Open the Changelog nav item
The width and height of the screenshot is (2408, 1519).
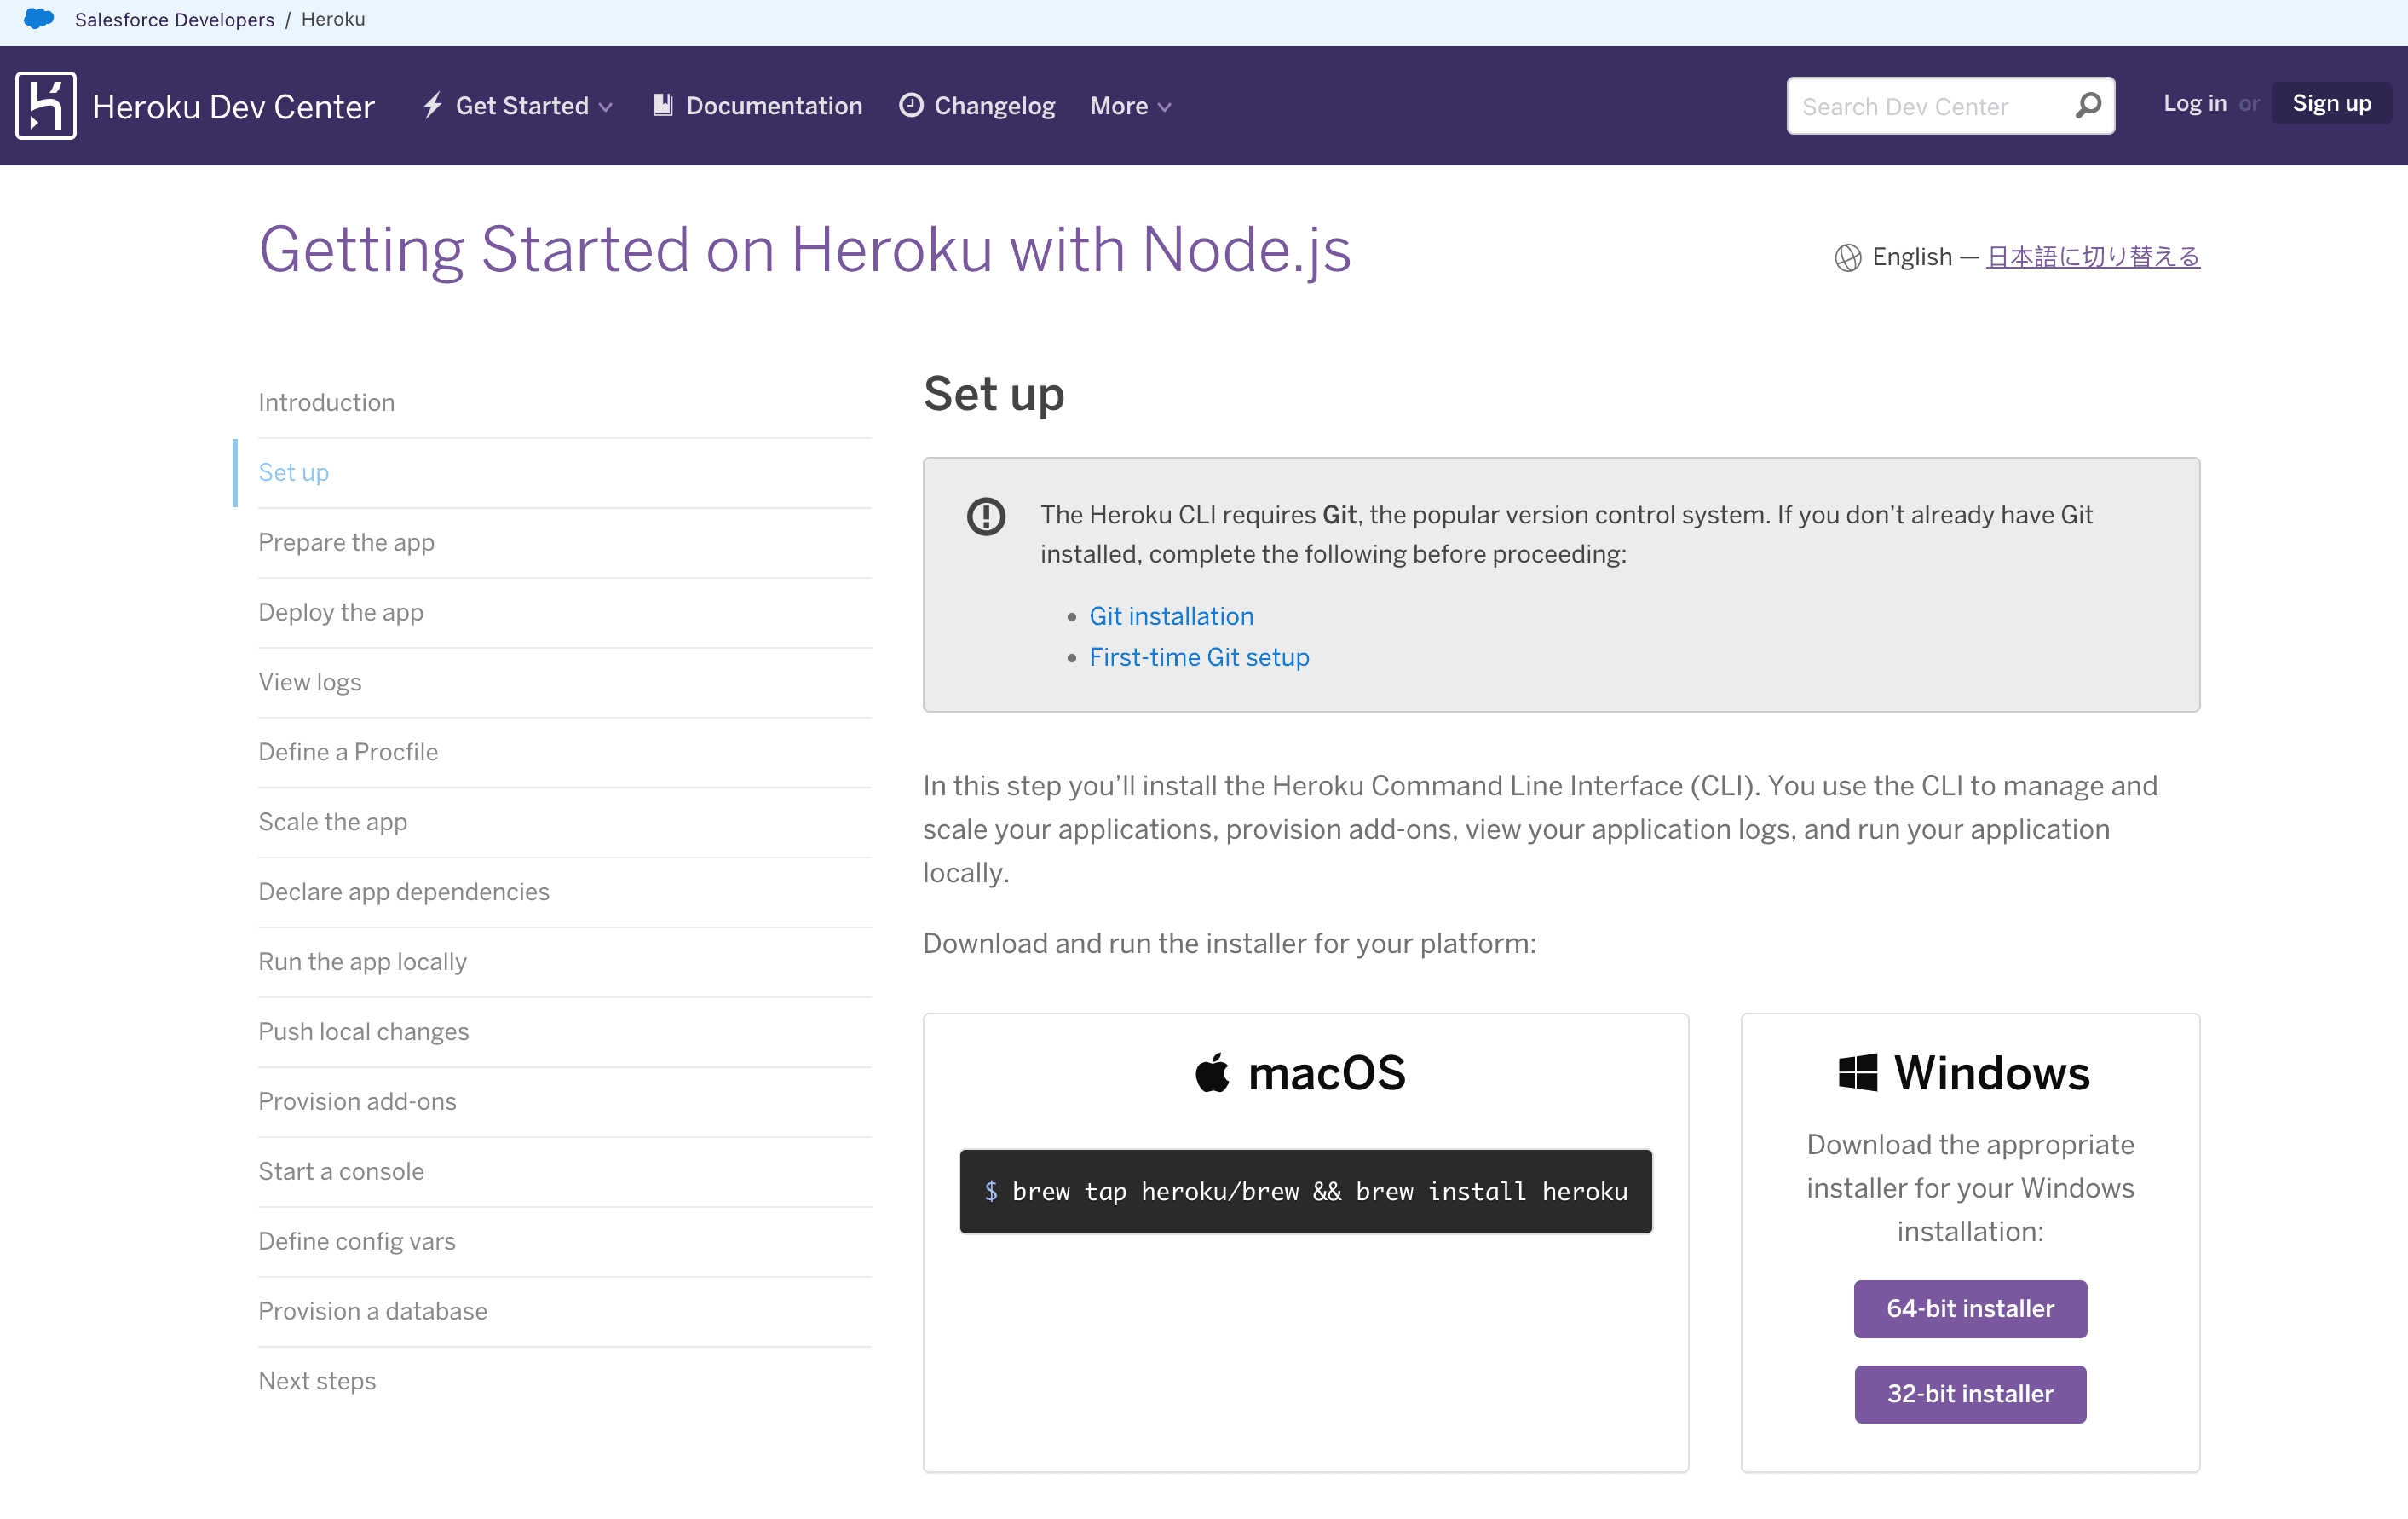click(977, 105)
